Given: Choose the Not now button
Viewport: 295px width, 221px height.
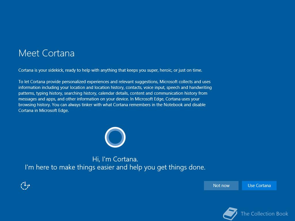Looking at the screenshot, I should (x=221, y=186).
